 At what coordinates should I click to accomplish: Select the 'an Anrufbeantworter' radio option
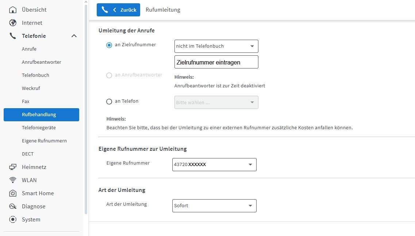point(109,75)
